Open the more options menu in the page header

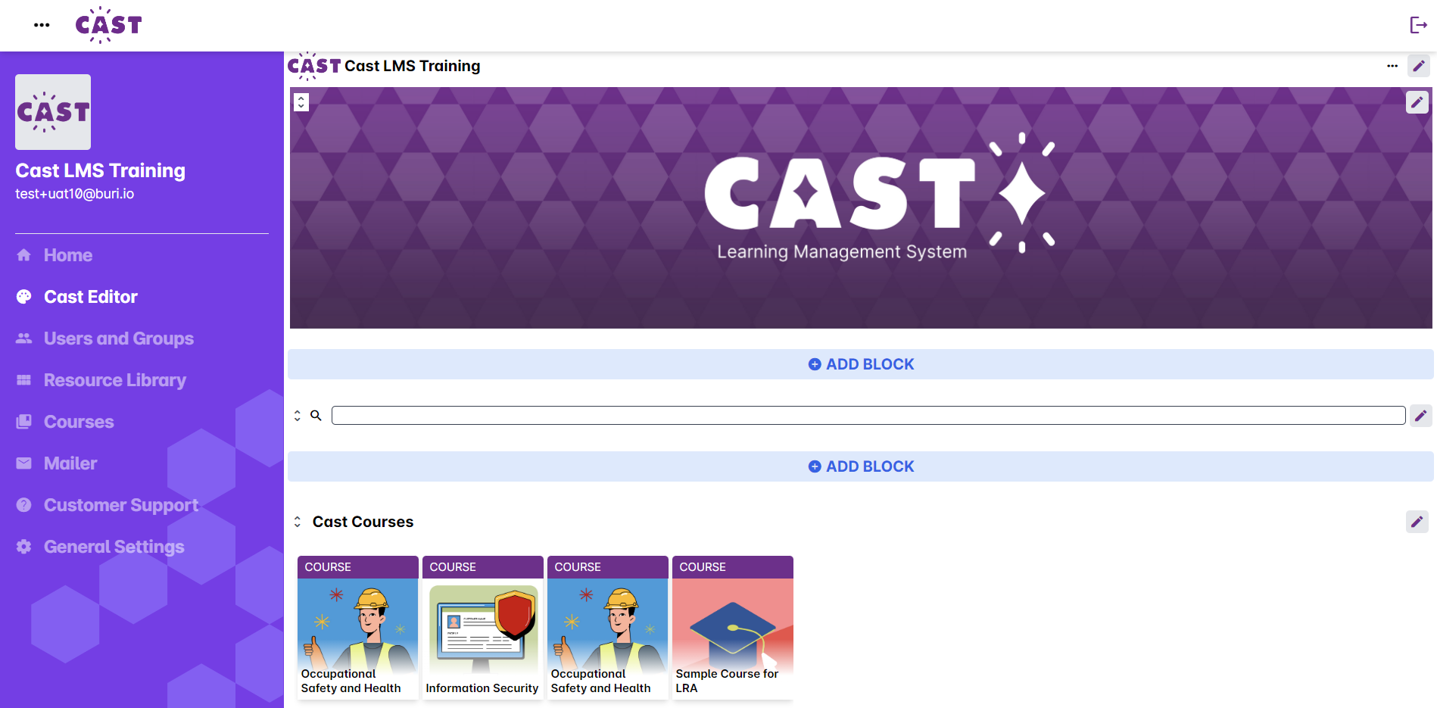(x=1392, y=66)
